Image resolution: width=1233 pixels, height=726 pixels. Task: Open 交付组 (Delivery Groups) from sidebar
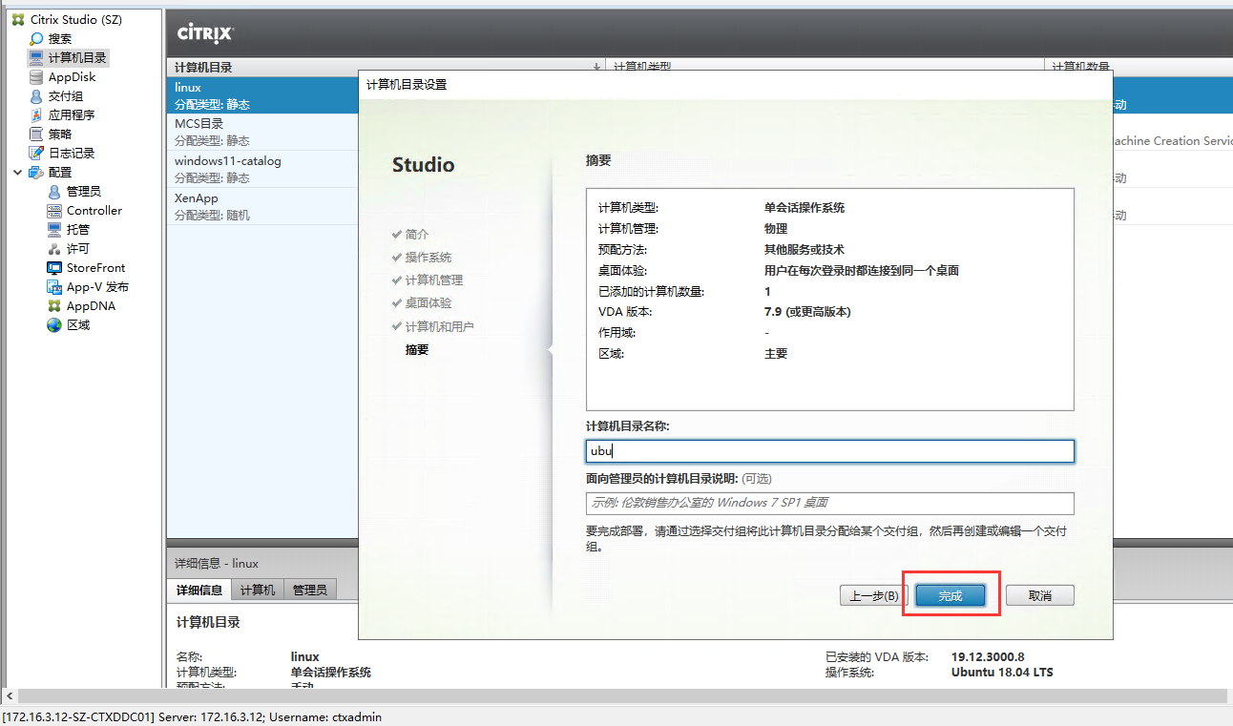pyautogui.click(x=35, y=95)
